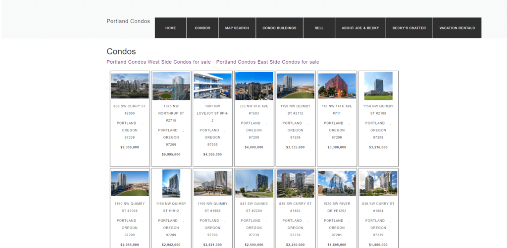Click the $3,300,000 price
The image size is (507, 248).
(x=337, y=147)
